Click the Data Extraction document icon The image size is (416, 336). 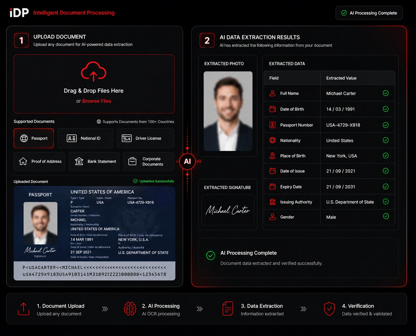[x=228, y=309]
